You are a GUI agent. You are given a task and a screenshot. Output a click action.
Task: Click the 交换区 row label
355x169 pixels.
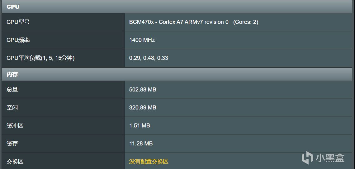point(15,162)
